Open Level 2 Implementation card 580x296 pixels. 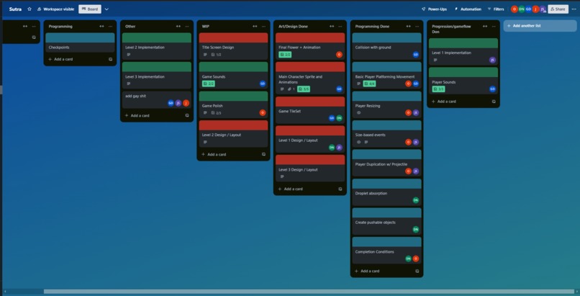(156, 46)
